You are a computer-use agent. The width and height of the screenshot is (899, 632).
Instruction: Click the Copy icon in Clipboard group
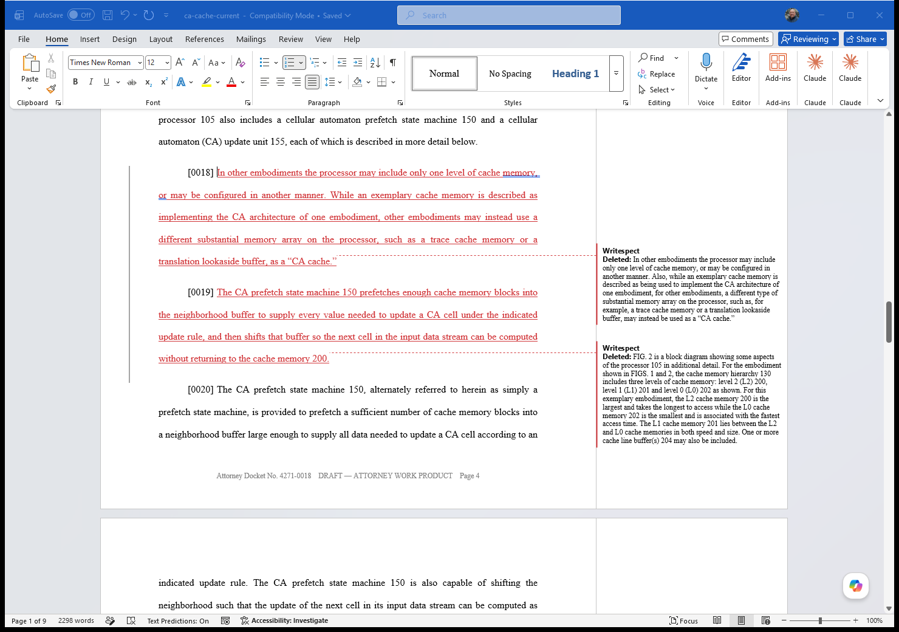click(51, 74)
